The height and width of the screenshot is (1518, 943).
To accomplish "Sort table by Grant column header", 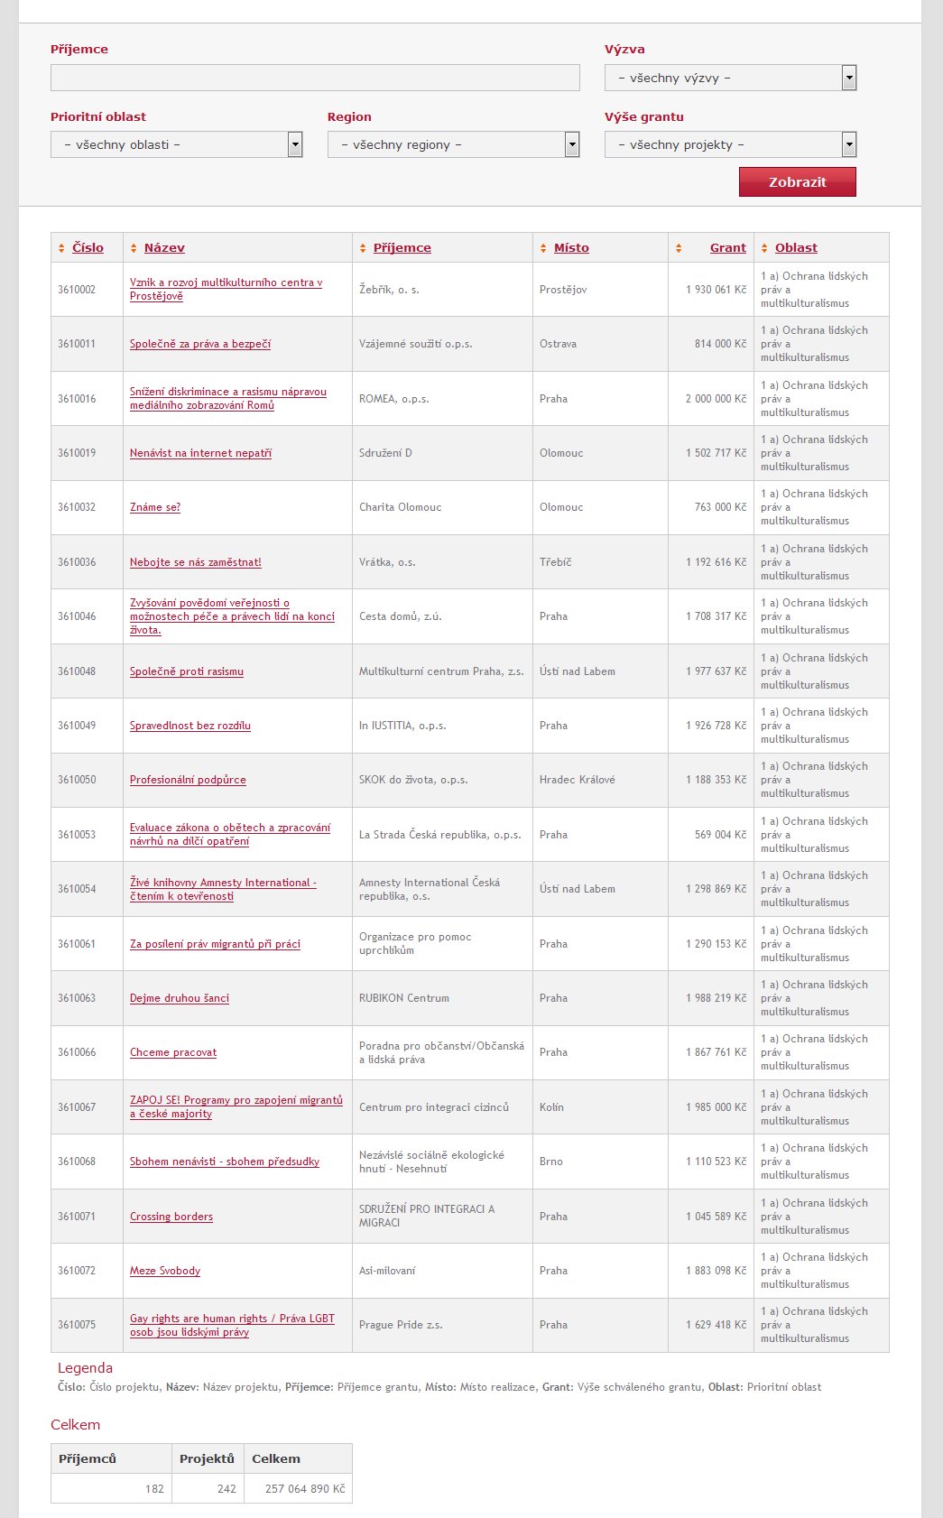I will [x=727, y=247].
